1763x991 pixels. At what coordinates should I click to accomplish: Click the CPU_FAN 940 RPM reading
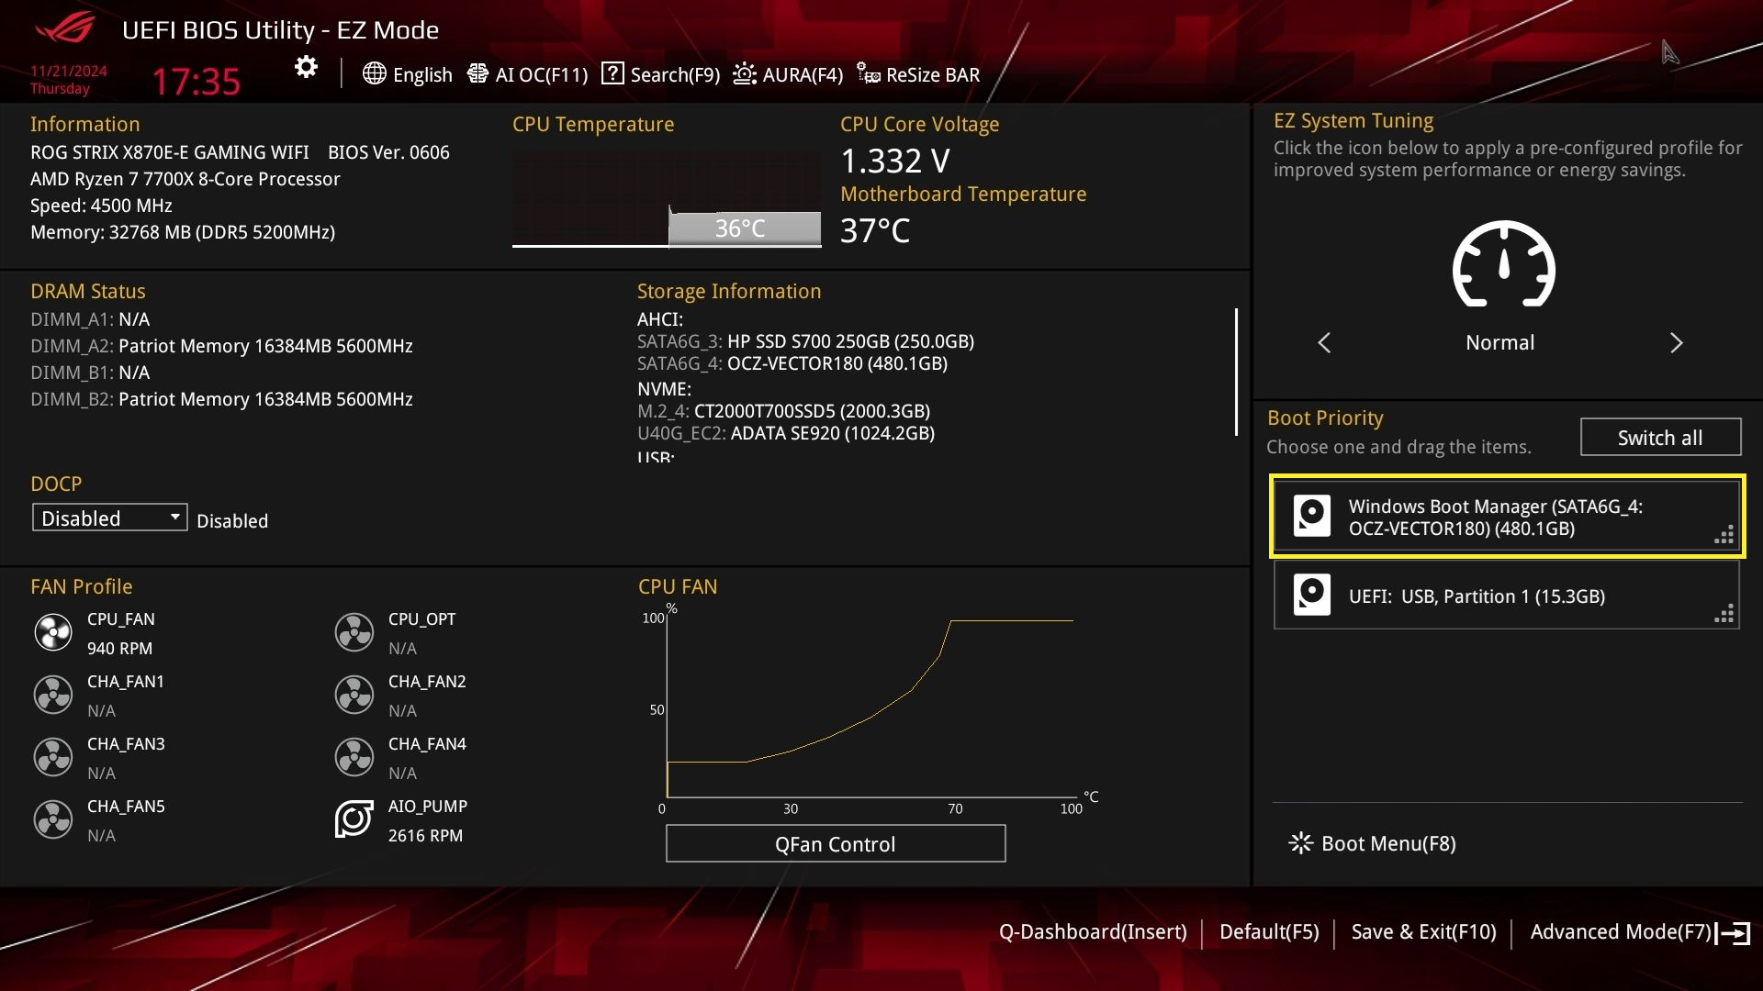(x=119, y=649)
